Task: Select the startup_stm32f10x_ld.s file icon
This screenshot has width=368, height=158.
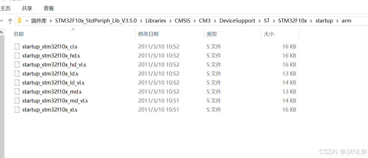Action: [x=17, y=74]
